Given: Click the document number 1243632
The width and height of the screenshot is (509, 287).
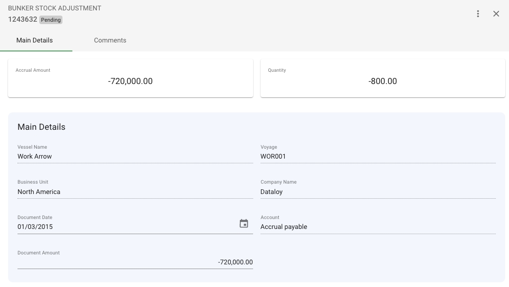Looking at the screenshot, I should [x=22, y=19].
